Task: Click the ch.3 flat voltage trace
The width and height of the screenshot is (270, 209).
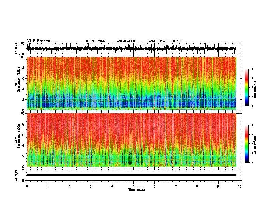Action: 132,175
